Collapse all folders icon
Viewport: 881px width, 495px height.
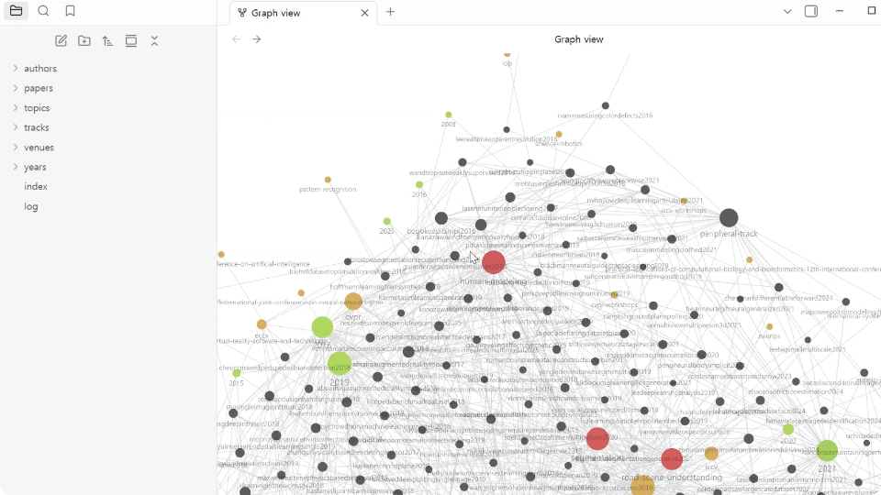click(x=154, y=41)
